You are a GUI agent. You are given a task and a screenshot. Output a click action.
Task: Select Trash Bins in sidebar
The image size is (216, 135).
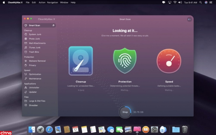34,52
